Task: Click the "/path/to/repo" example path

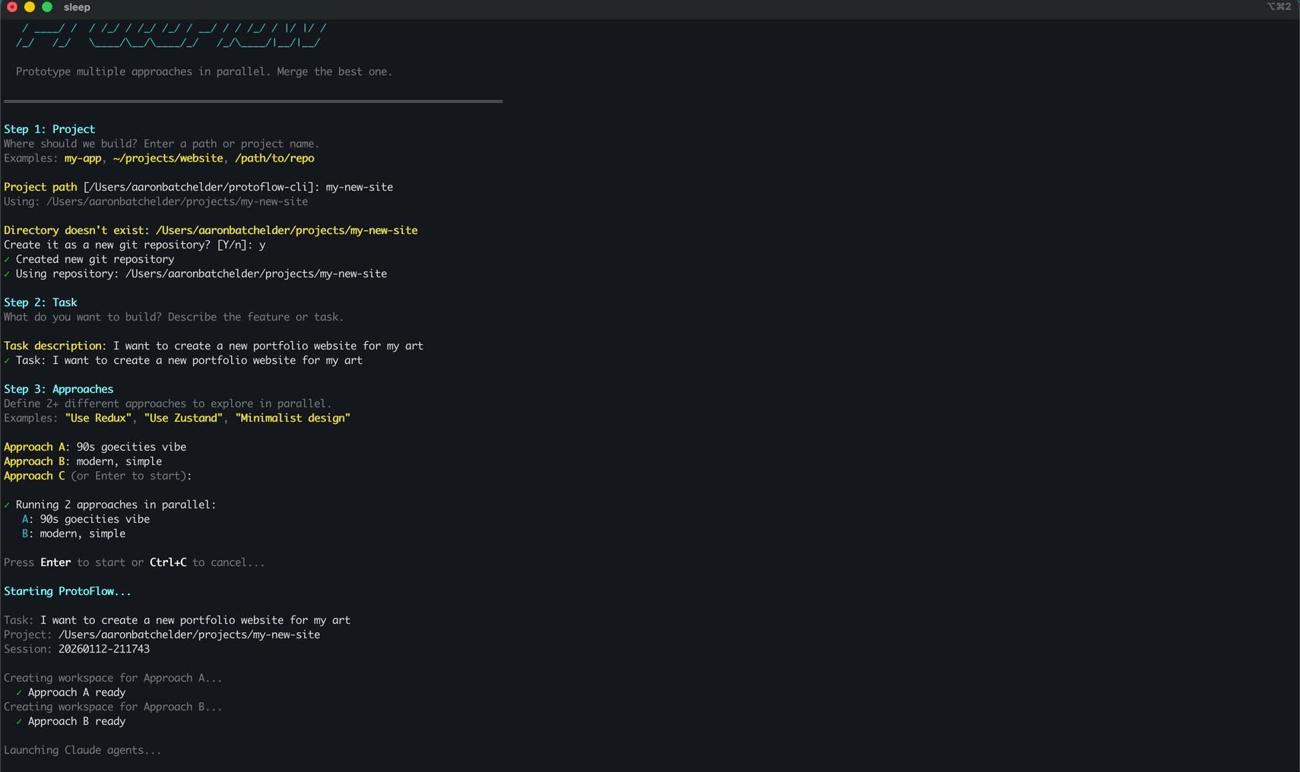Action: pos(274,158)
